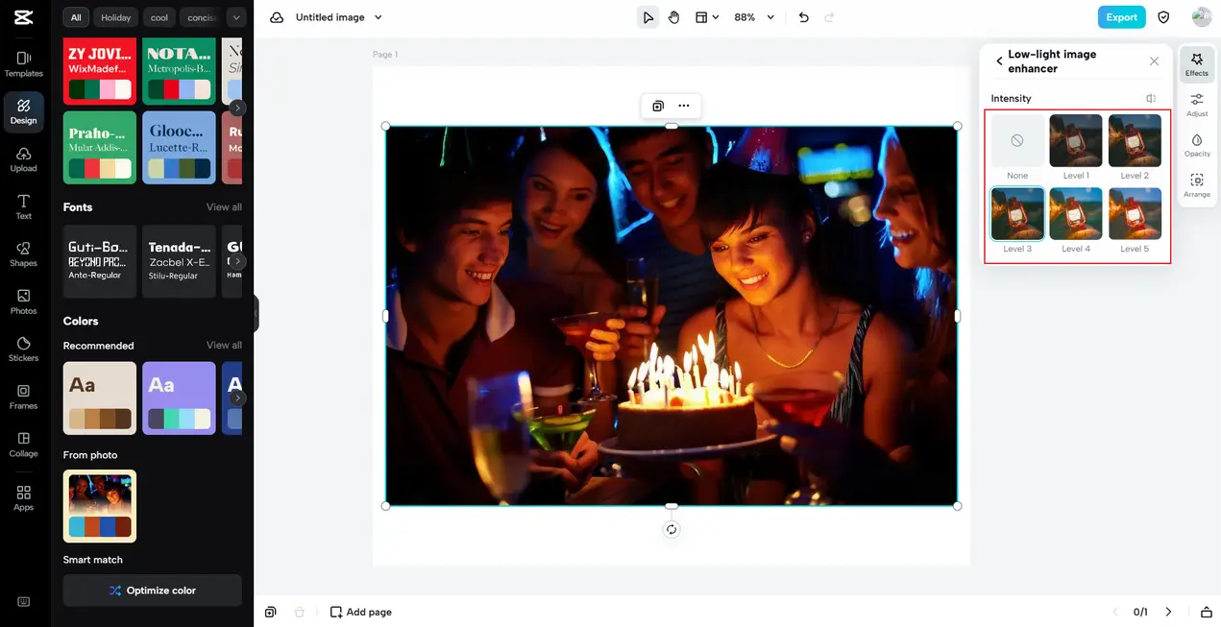Select the Text tool in sidebar
This screenshot has width=1221, height=627.
24,206
